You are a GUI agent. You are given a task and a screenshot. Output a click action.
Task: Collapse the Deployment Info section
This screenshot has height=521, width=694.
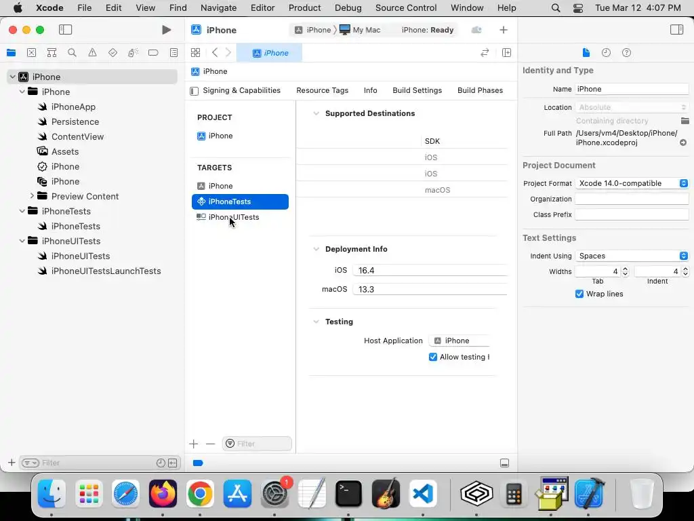(316, 249)
